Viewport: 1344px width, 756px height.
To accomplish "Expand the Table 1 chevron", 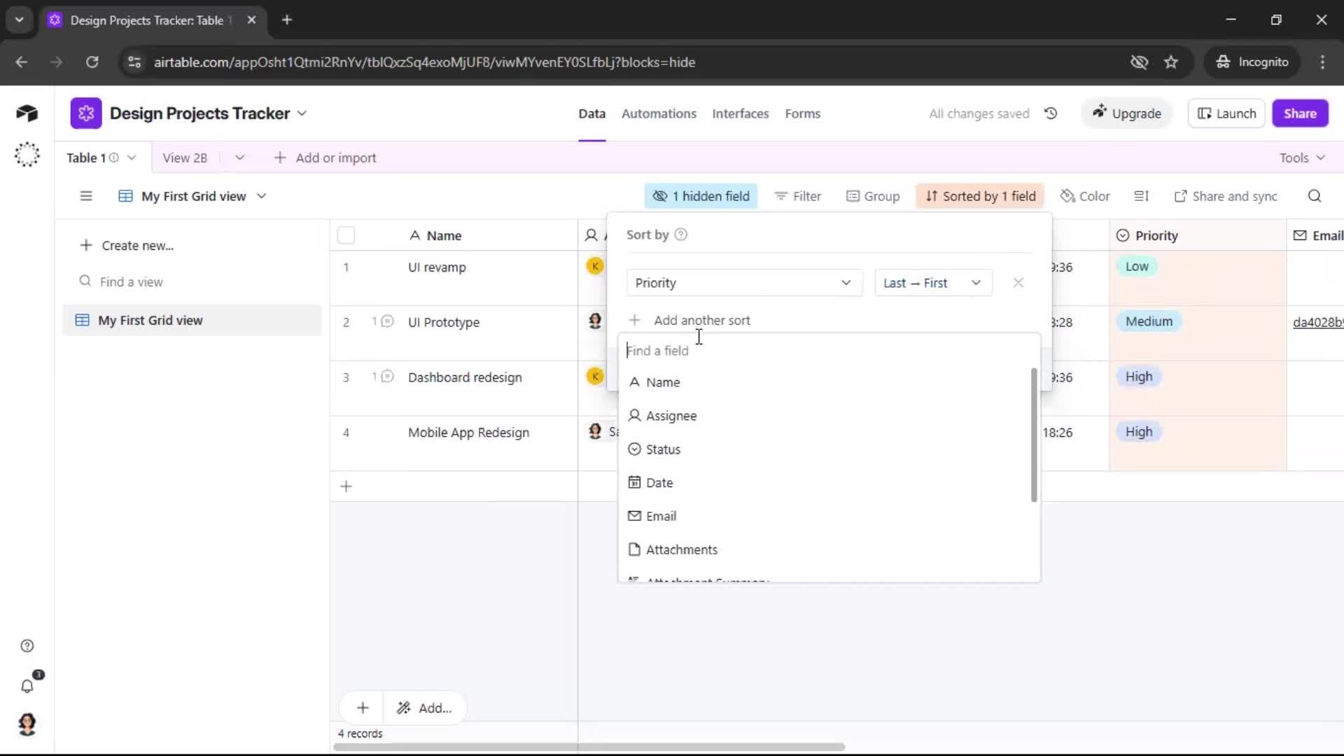I will [x=131, y=157].
